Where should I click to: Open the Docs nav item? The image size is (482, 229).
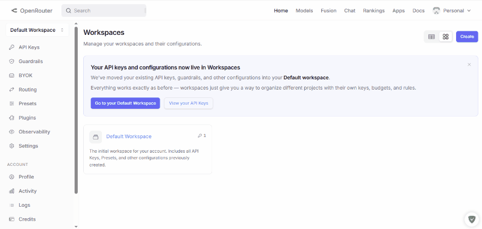(419, 11)
